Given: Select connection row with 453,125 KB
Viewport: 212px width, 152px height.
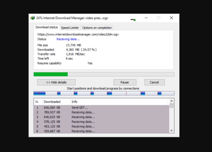Looking at the screenshot, I should tap(101, 127).
